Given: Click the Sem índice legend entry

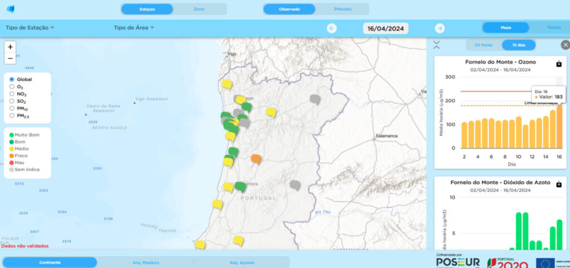Looking at the screenshot, I should pyautogui.click(x=24, y=169).
